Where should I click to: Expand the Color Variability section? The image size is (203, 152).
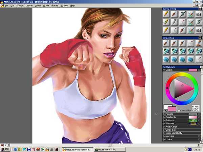pos(164,133)
